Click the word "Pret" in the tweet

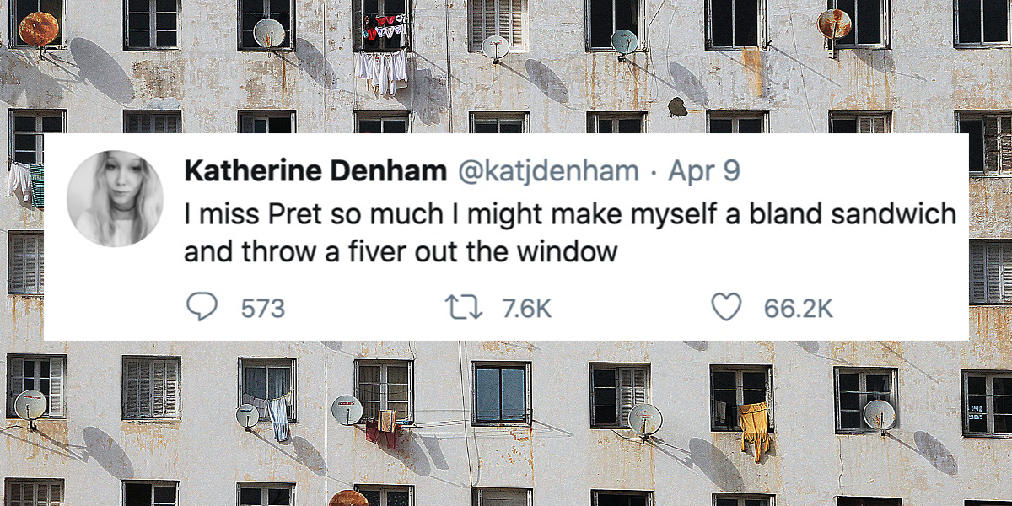click(294, 214)
